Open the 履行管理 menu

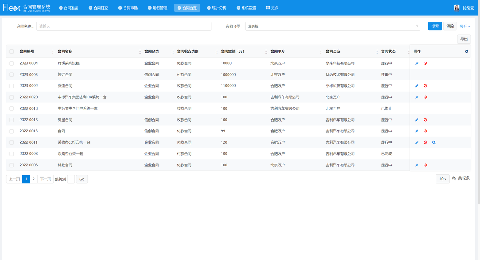click(157, 8)
